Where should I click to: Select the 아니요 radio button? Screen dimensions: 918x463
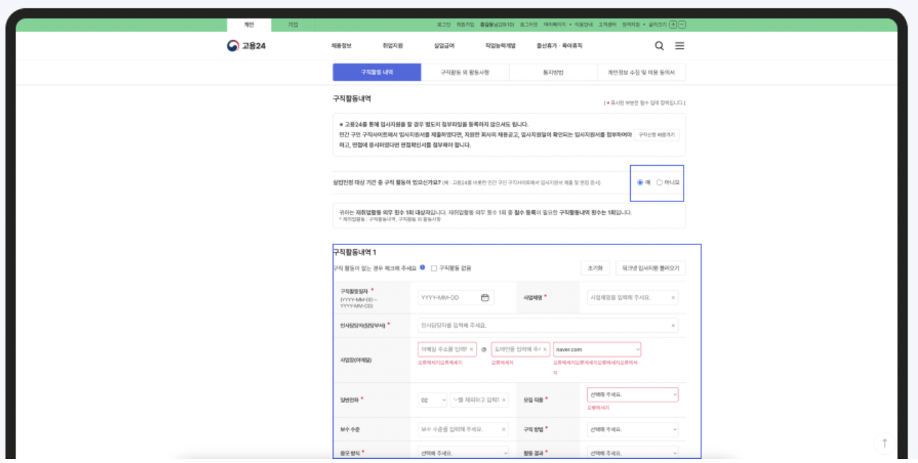[x=659, y=182]
